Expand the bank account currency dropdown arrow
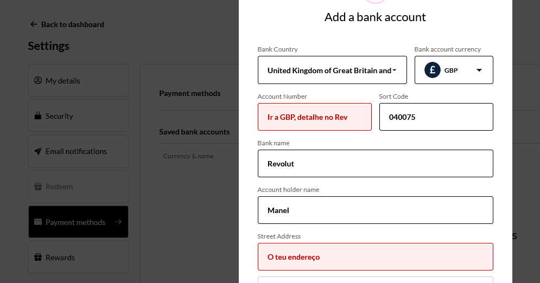Viewport: 540px width, 283px height. (479, 70)
